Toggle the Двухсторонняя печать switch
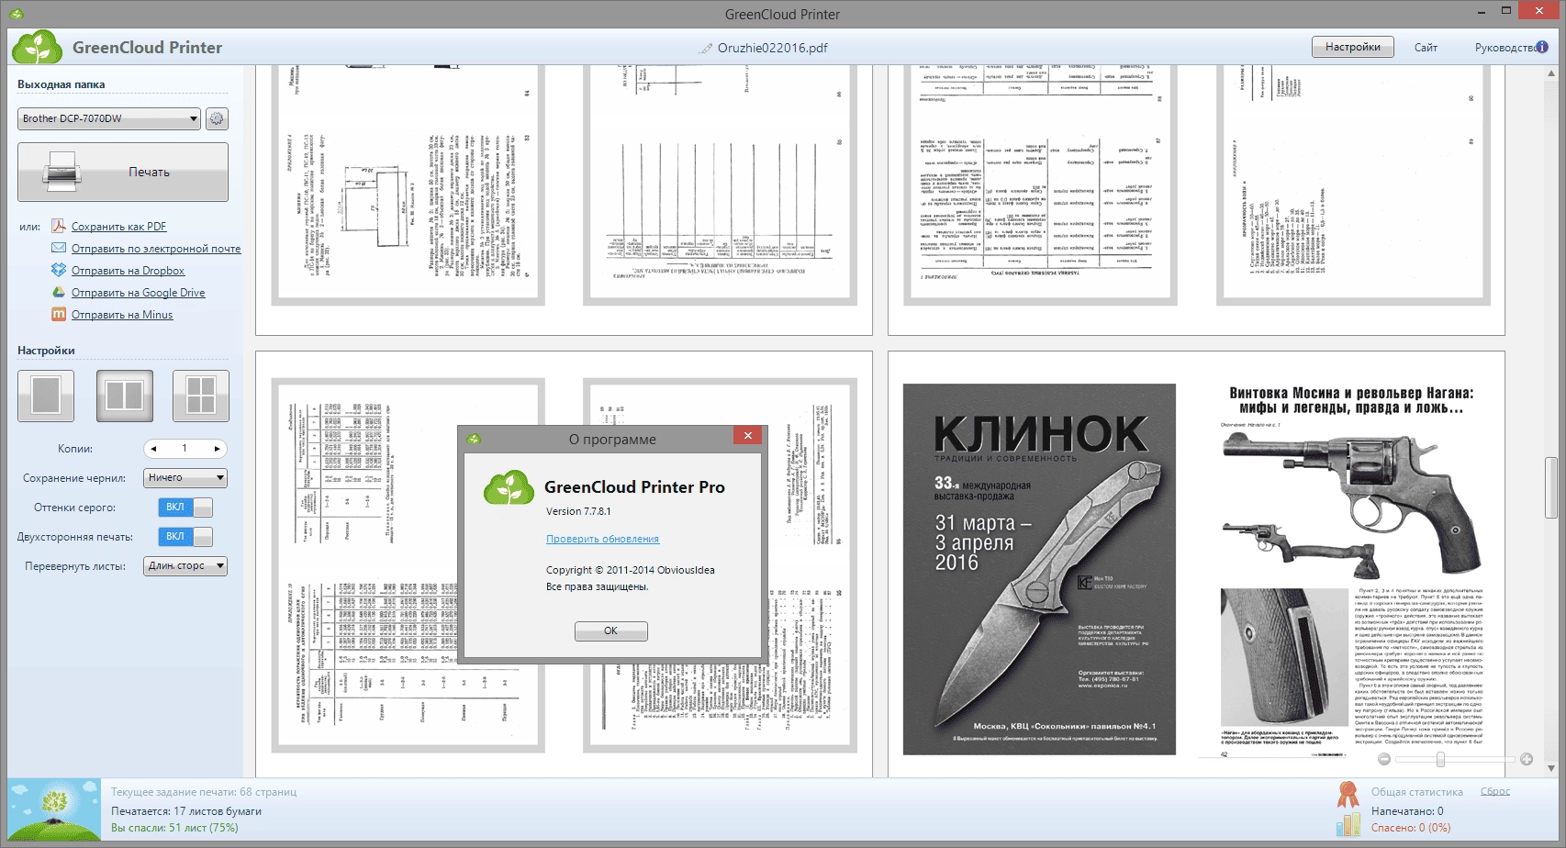 tap(186, 537)
